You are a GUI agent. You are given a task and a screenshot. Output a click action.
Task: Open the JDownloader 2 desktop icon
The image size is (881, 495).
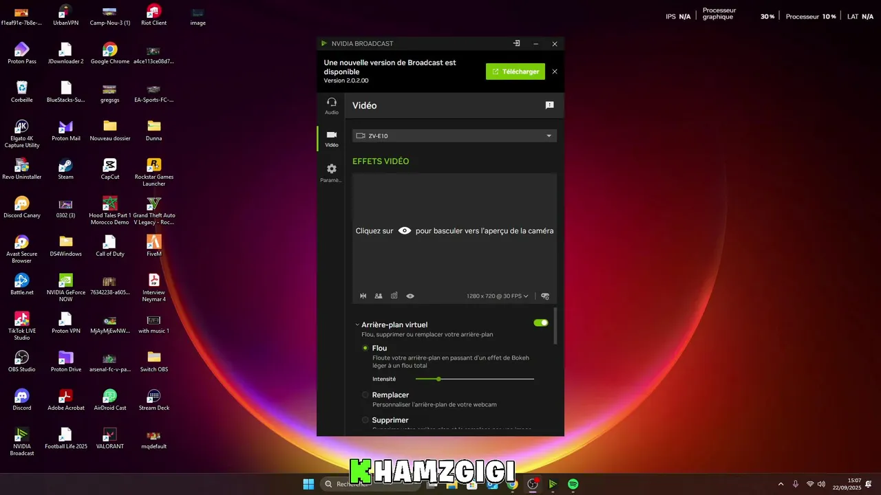(x=66, y=54)
